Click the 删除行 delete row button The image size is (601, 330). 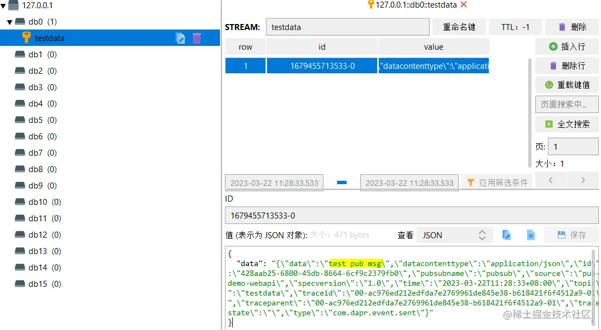(567, 66)
